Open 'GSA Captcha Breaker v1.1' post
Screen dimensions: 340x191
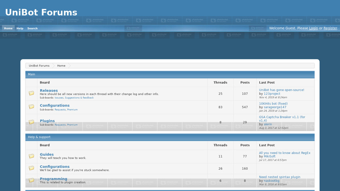pyautogui.click(x=282, y=119)
